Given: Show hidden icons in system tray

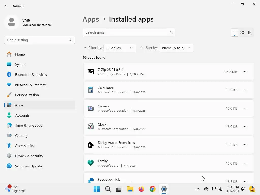Looking at the screenshot, I should pos(198,189).
